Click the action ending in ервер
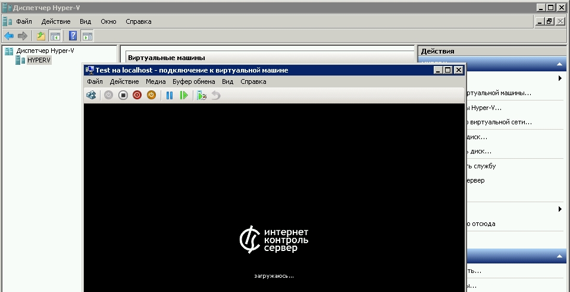The height and width of the screenshot is (292, 570). pyautogui.click(x=475, y=181)
